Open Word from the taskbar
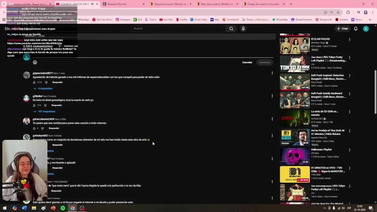 (x=24, y=208)
